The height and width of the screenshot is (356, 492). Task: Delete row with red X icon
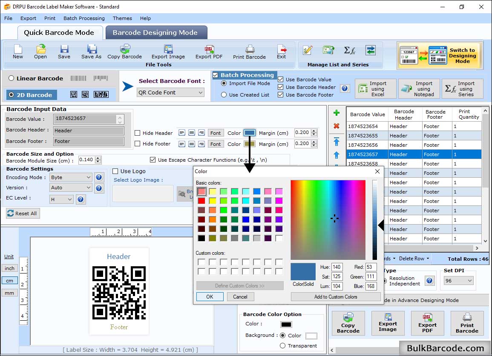point(337,126)
